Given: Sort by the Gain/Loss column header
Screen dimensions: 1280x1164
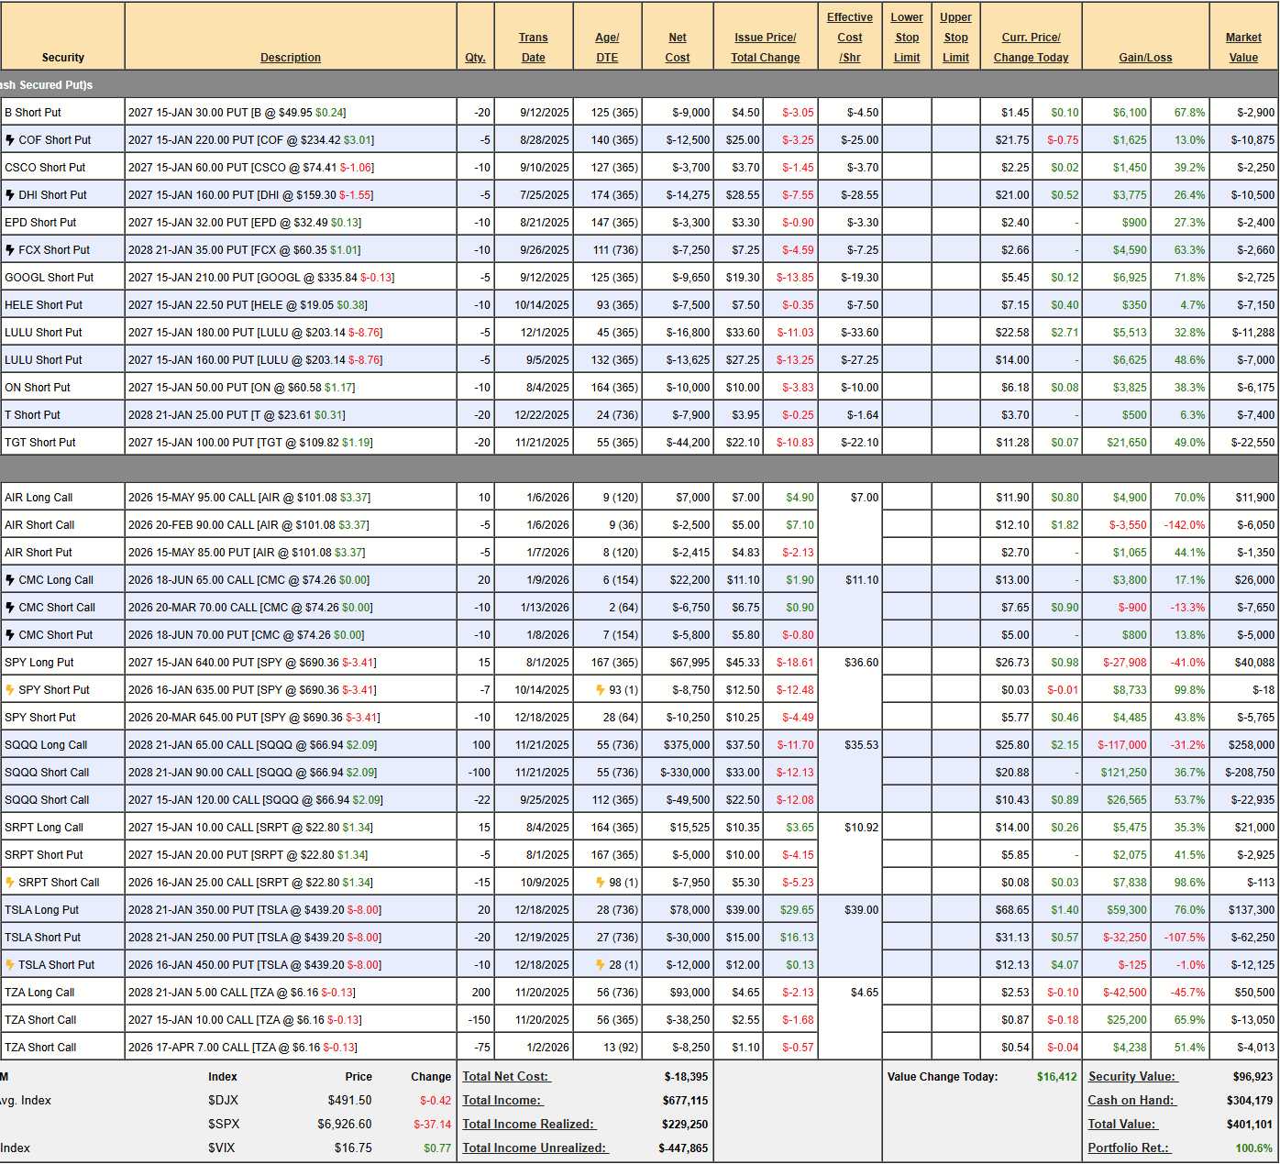Looking at the screenshot, I should (x=1144, y=58).
